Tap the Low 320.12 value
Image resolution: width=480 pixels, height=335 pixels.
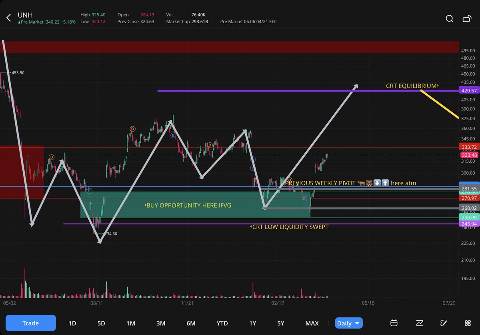98,21
